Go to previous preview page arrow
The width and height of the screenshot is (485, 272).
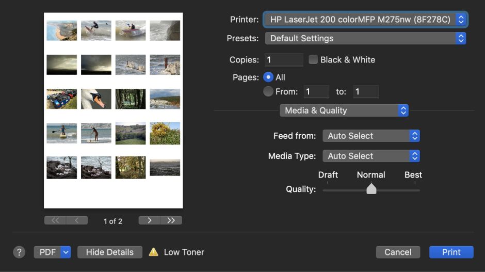tap(77, 220)
